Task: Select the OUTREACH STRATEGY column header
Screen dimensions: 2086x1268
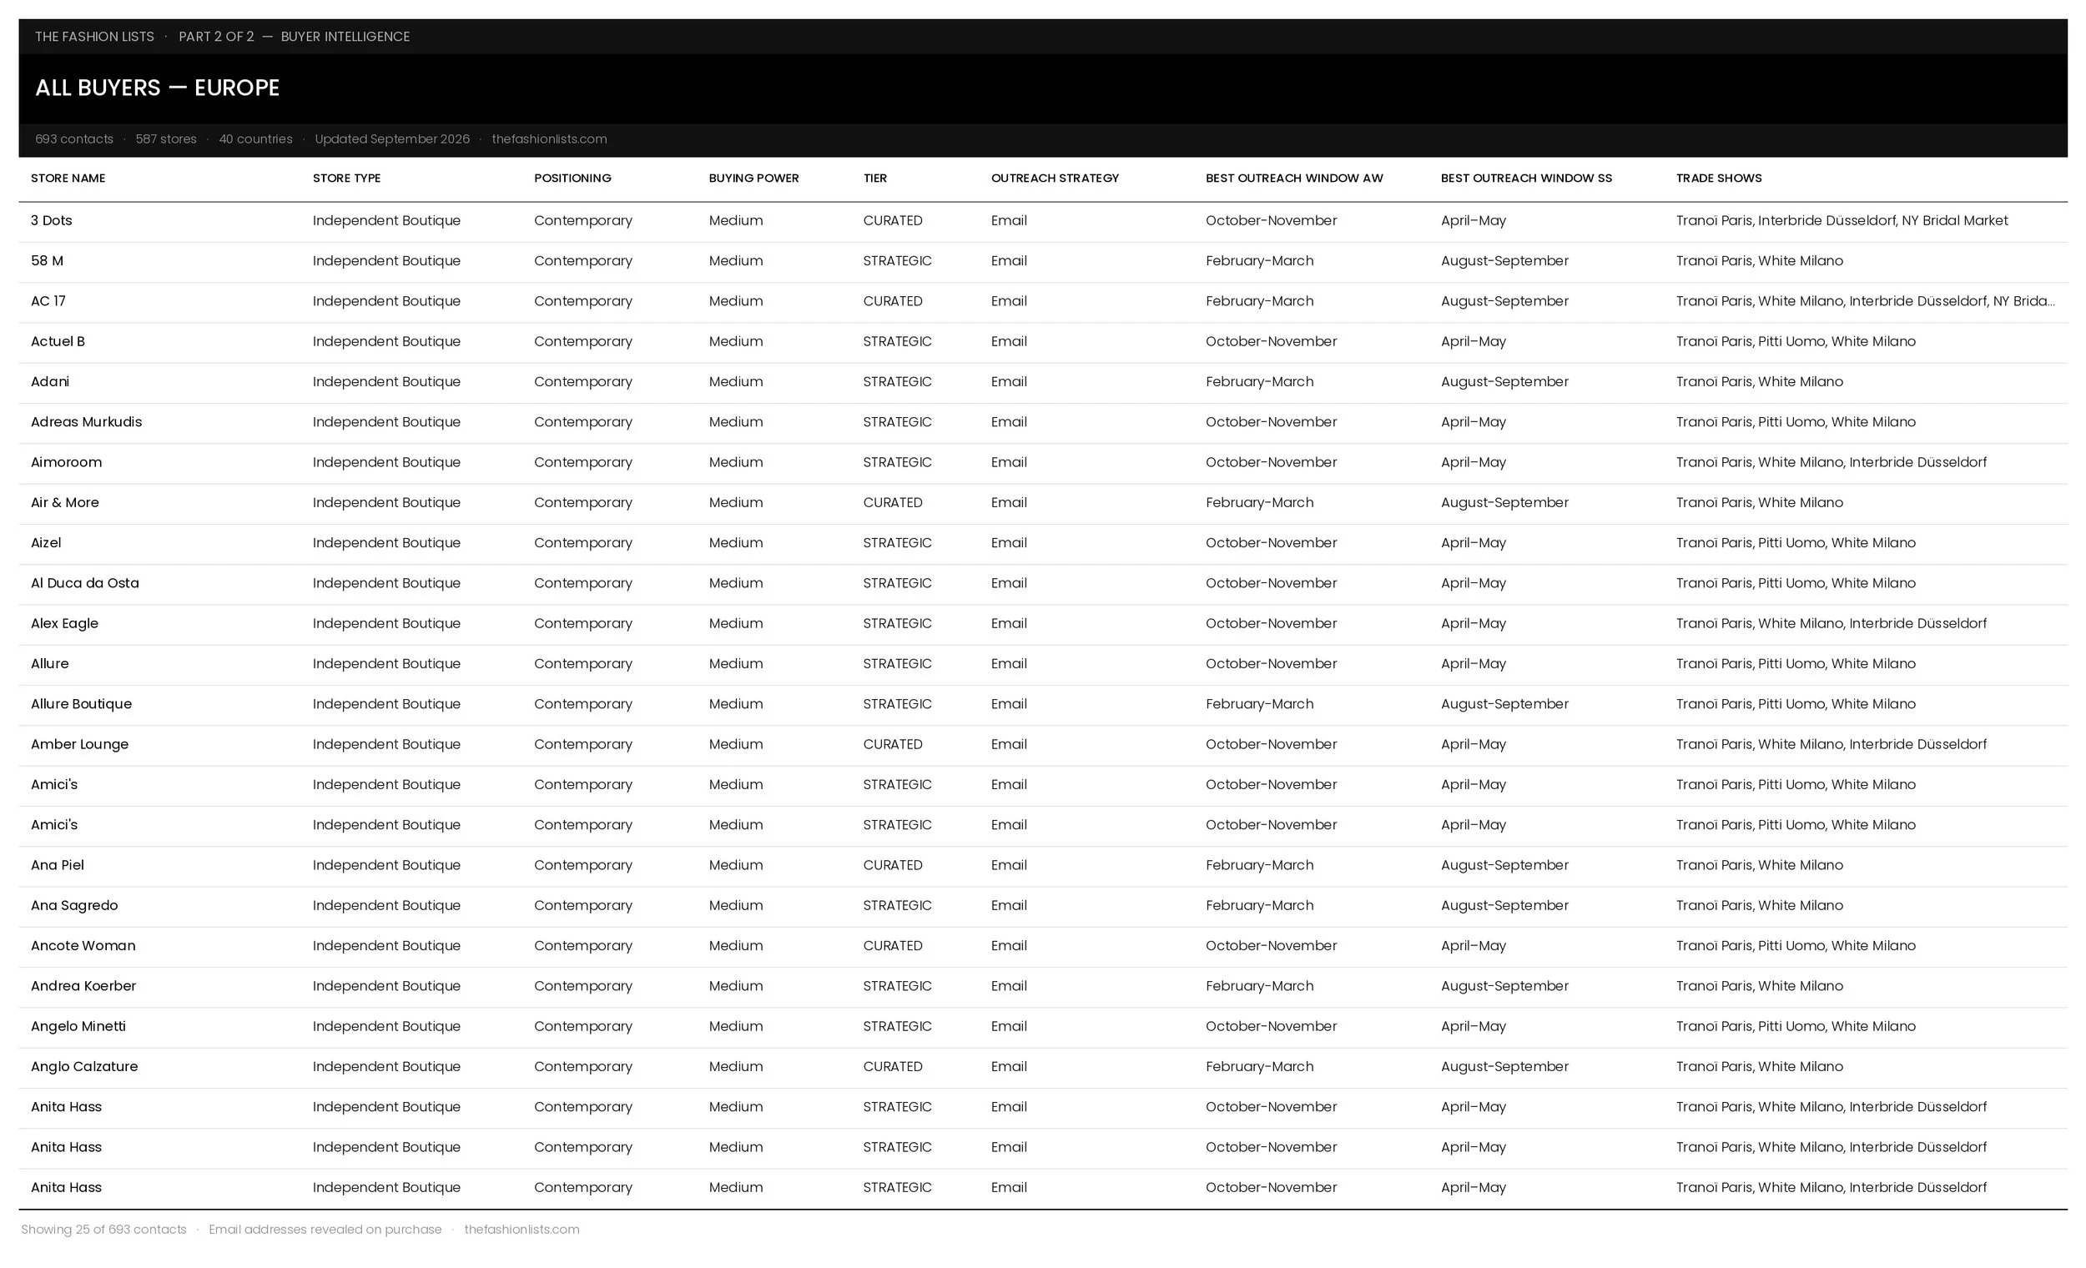Action: pos(1055,178)
